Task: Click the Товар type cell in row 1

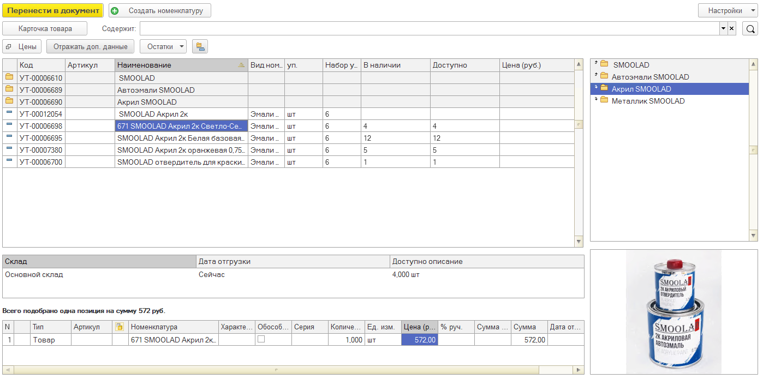Action: pos(51,340)
